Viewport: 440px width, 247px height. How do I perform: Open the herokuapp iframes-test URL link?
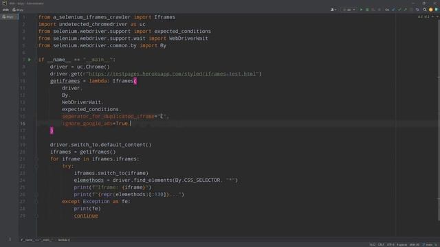click(172, 74)
